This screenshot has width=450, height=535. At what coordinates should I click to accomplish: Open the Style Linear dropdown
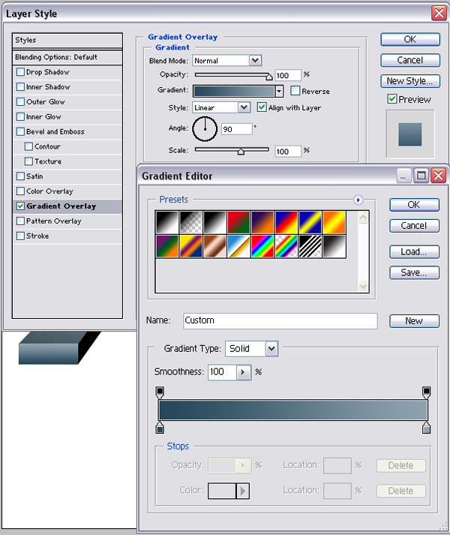tap(244, 107)
